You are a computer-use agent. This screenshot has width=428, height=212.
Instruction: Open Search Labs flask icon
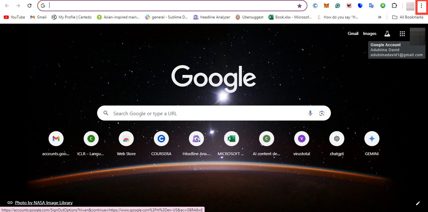coord(387,34)
